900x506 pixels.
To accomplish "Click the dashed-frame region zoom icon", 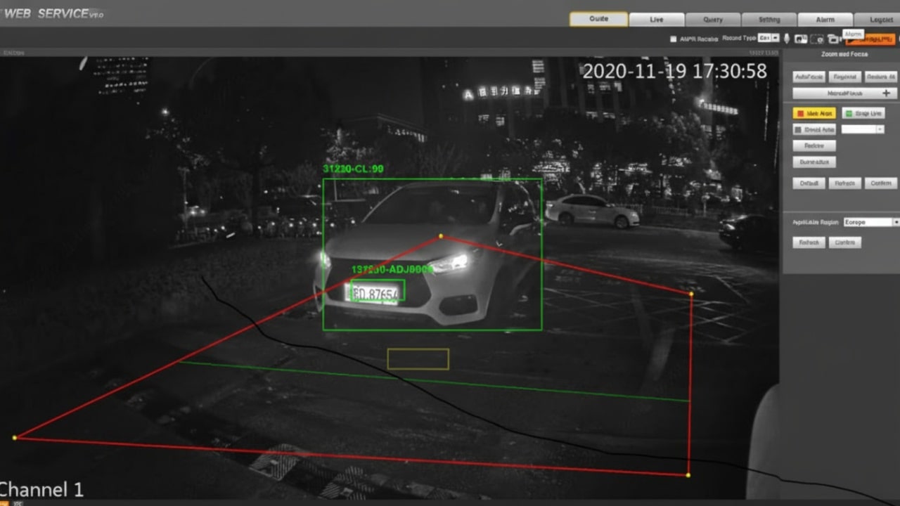I will pyautogui.click(x=817, y=39).
